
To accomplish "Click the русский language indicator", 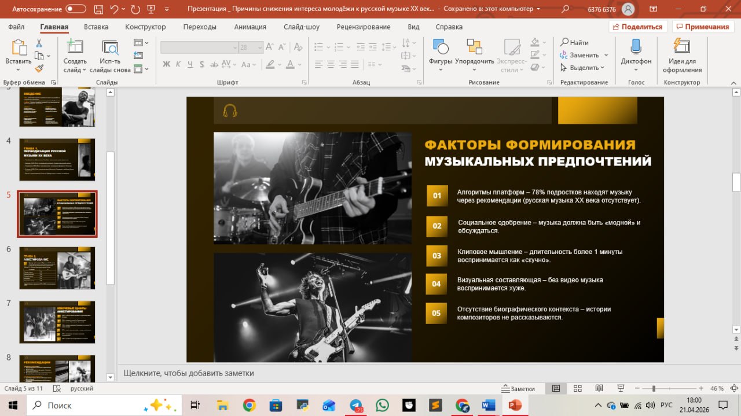I will [x=82, y=389].
